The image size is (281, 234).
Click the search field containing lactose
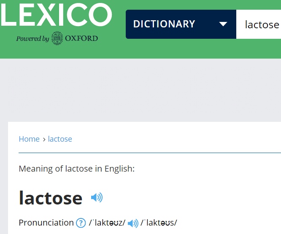[x=259, y=24]
